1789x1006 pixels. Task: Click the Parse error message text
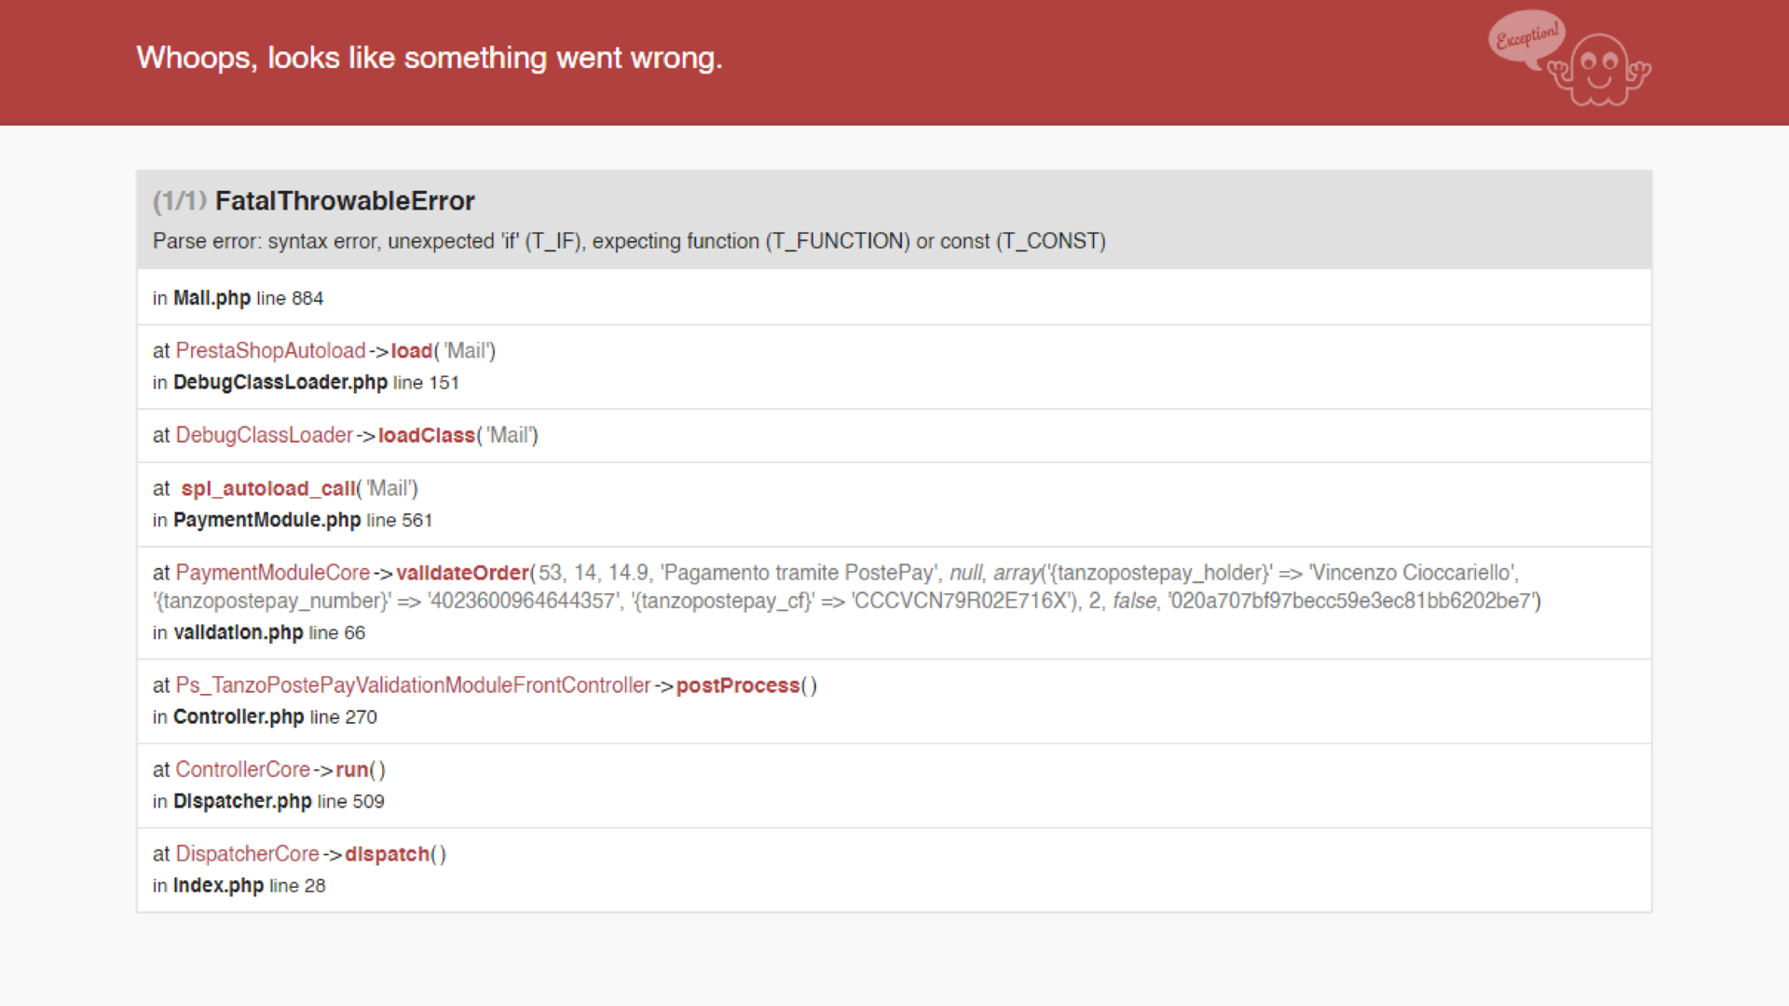[629, 242]
